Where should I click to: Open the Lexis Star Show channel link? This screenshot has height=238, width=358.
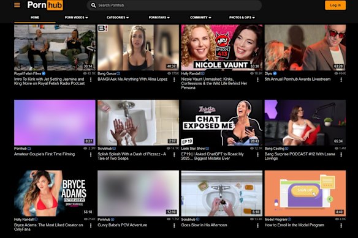click(x=193, y=149)
